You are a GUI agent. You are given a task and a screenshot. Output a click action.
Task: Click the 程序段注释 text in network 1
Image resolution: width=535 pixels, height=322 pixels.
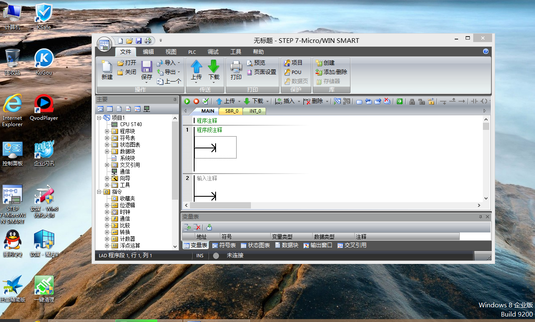click(209, 130)
